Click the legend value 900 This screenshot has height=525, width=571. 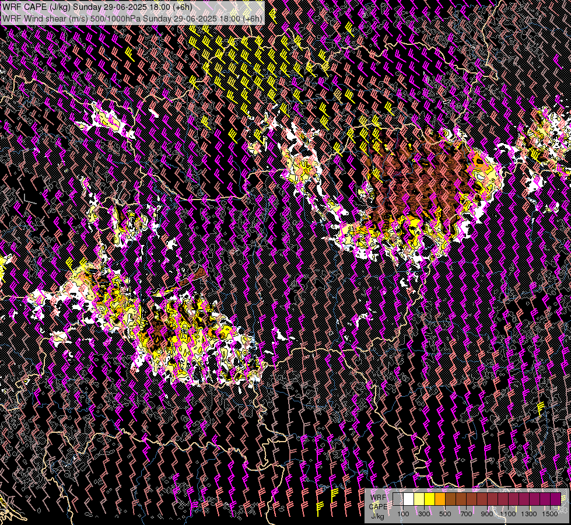[x=487, y=514]
